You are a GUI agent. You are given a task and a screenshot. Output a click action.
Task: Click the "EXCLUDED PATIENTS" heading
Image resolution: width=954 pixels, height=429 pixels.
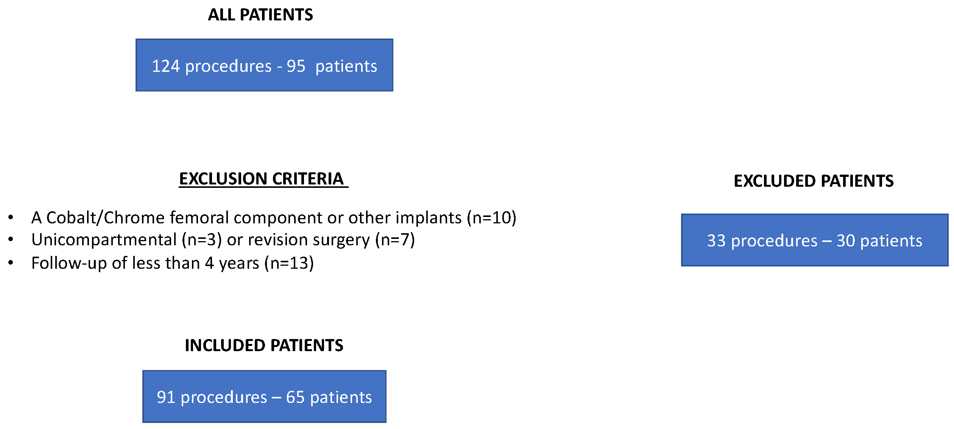[x=814, y=181]
